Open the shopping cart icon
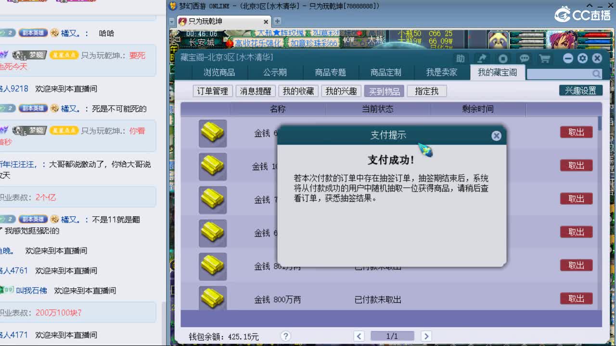Viewport: 616px width, 346px height. (545, 59)
